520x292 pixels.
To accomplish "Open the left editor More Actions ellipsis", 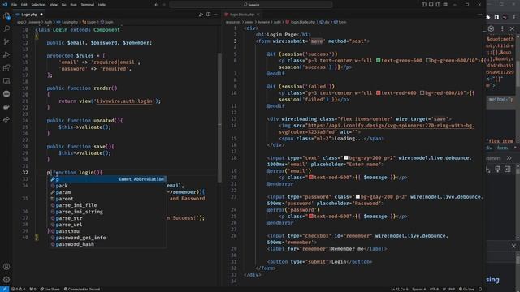I will 215,15.
